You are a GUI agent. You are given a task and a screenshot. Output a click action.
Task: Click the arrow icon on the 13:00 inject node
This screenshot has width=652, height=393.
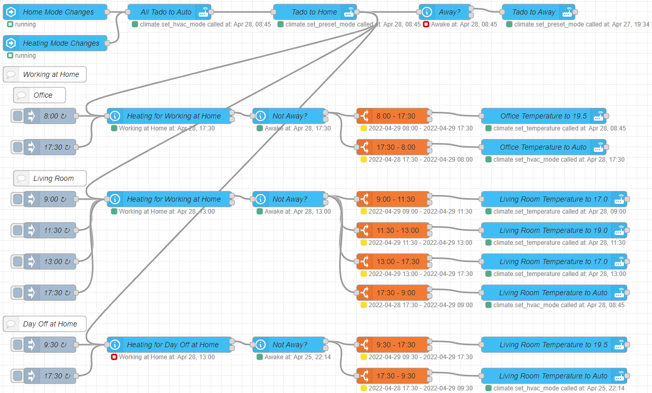[x=31, y=261]
